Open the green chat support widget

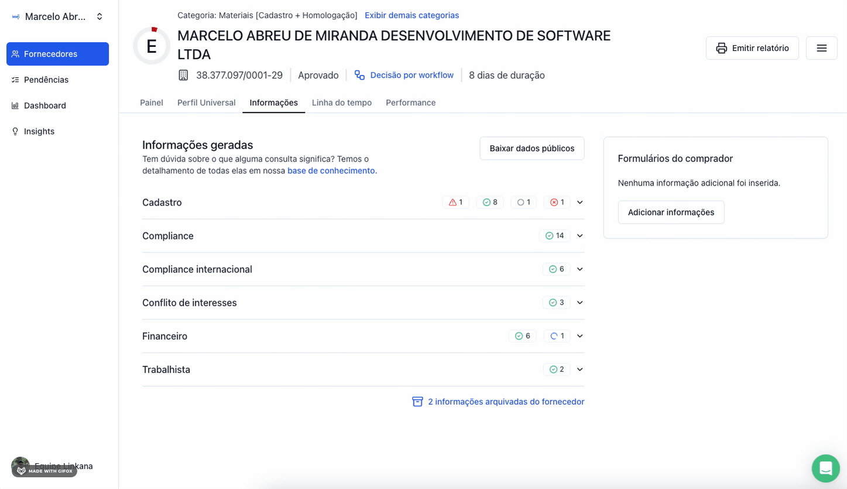825,469
